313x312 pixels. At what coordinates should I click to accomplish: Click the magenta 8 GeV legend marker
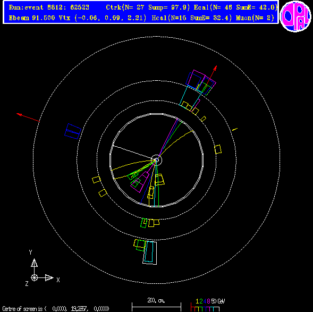click(208, 301)
